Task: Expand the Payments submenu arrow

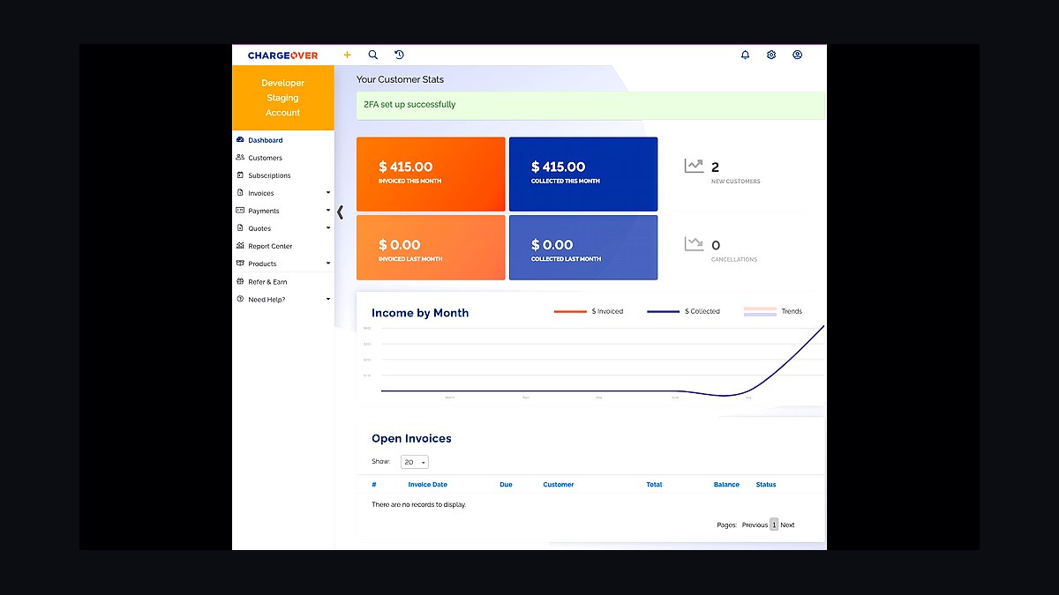Action: coord(328,211)
